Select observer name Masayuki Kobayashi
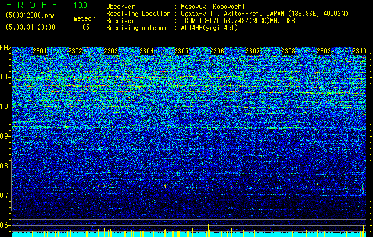373x237 pixels. (x=213, y=7)
